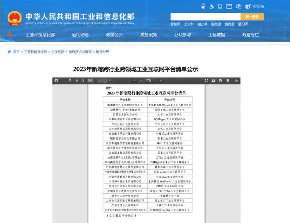Open the 政务服务 navigation menu
This screenshot has width=290, height=223.
click(x=149, y=35)
